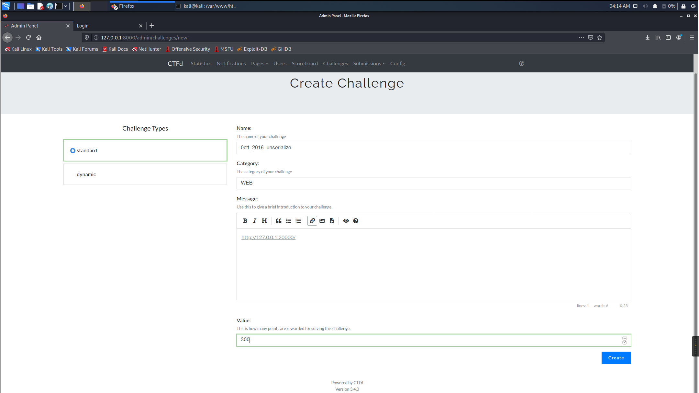
Task: Click inside the Message editor text area
Action: [x=434, y=264]
